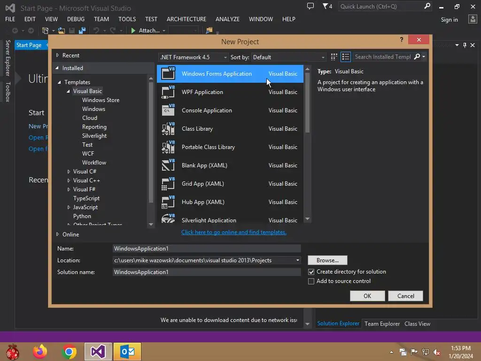Click the New Project dialog help question mark
Screen dimensions: 481x361
coord(402,39)
